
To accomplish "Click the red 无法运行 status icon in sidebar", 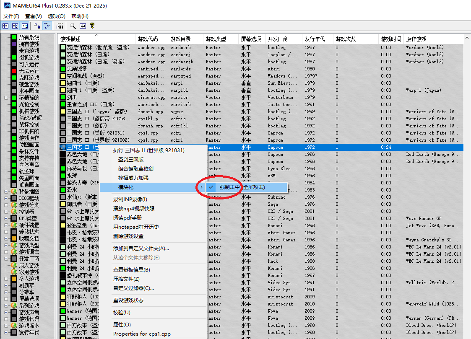I will (13, 71).
